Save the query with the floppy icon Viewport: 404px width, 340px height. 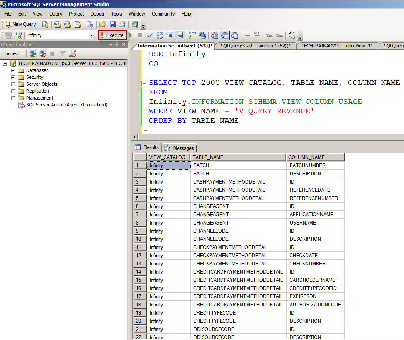tap(113, 24)
